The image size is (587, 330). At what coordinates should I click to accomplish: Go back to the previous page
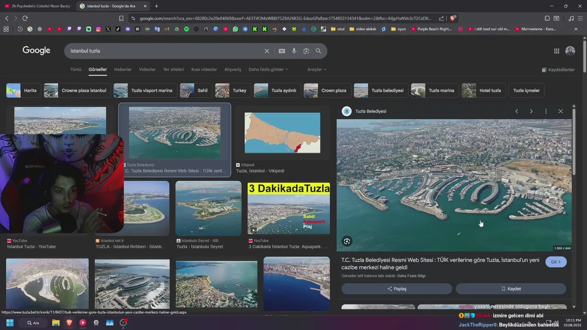(x=6, y=18)
